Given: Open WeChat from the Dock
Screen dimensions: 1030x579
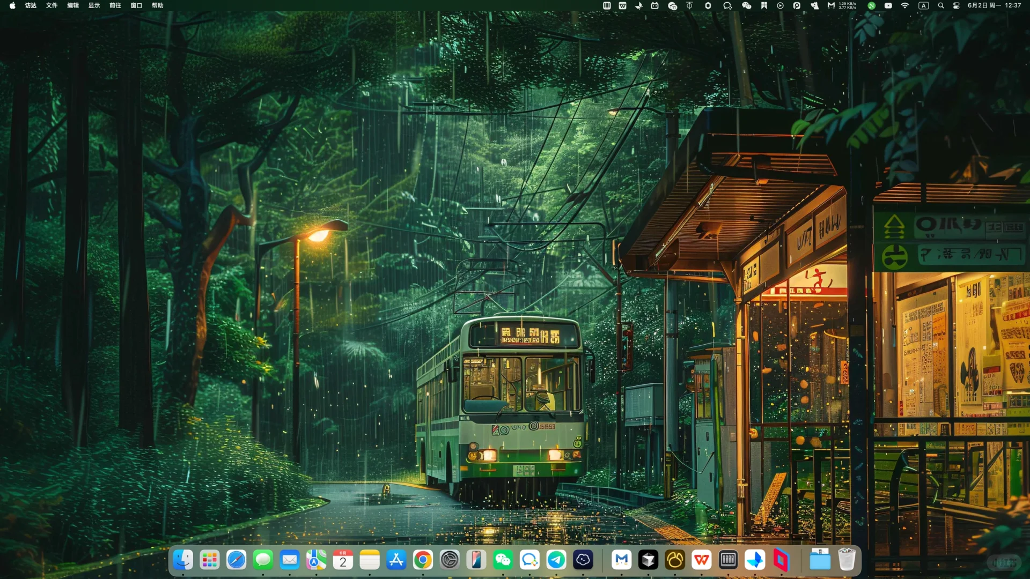Looking at the screenshot, I should click(x=503, y=560).
